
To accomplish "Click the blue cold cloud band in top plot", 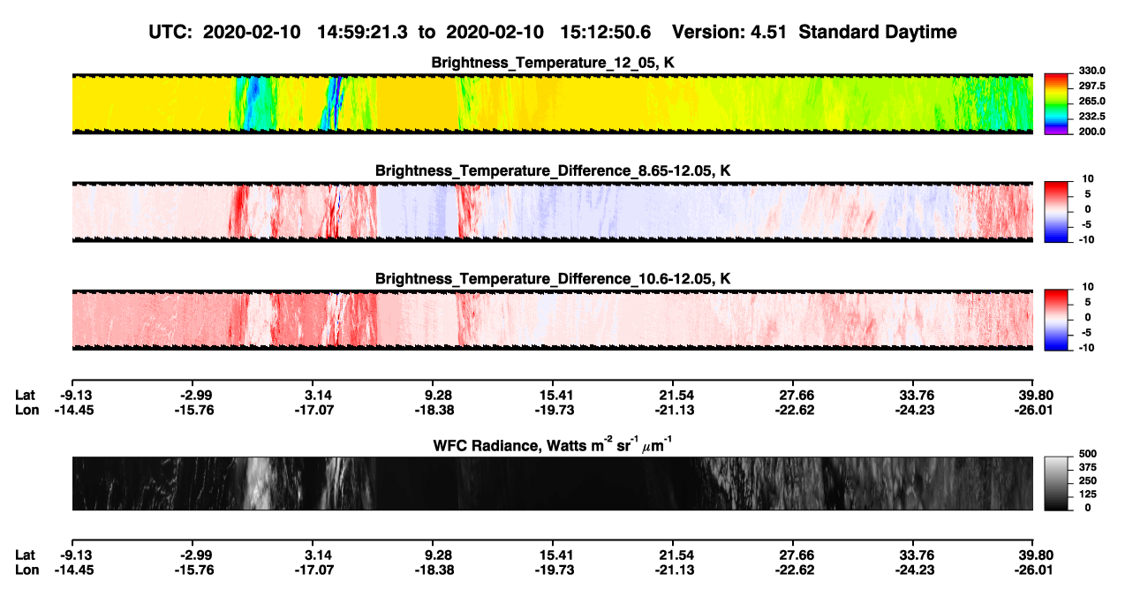I will (x=253, y=104).
